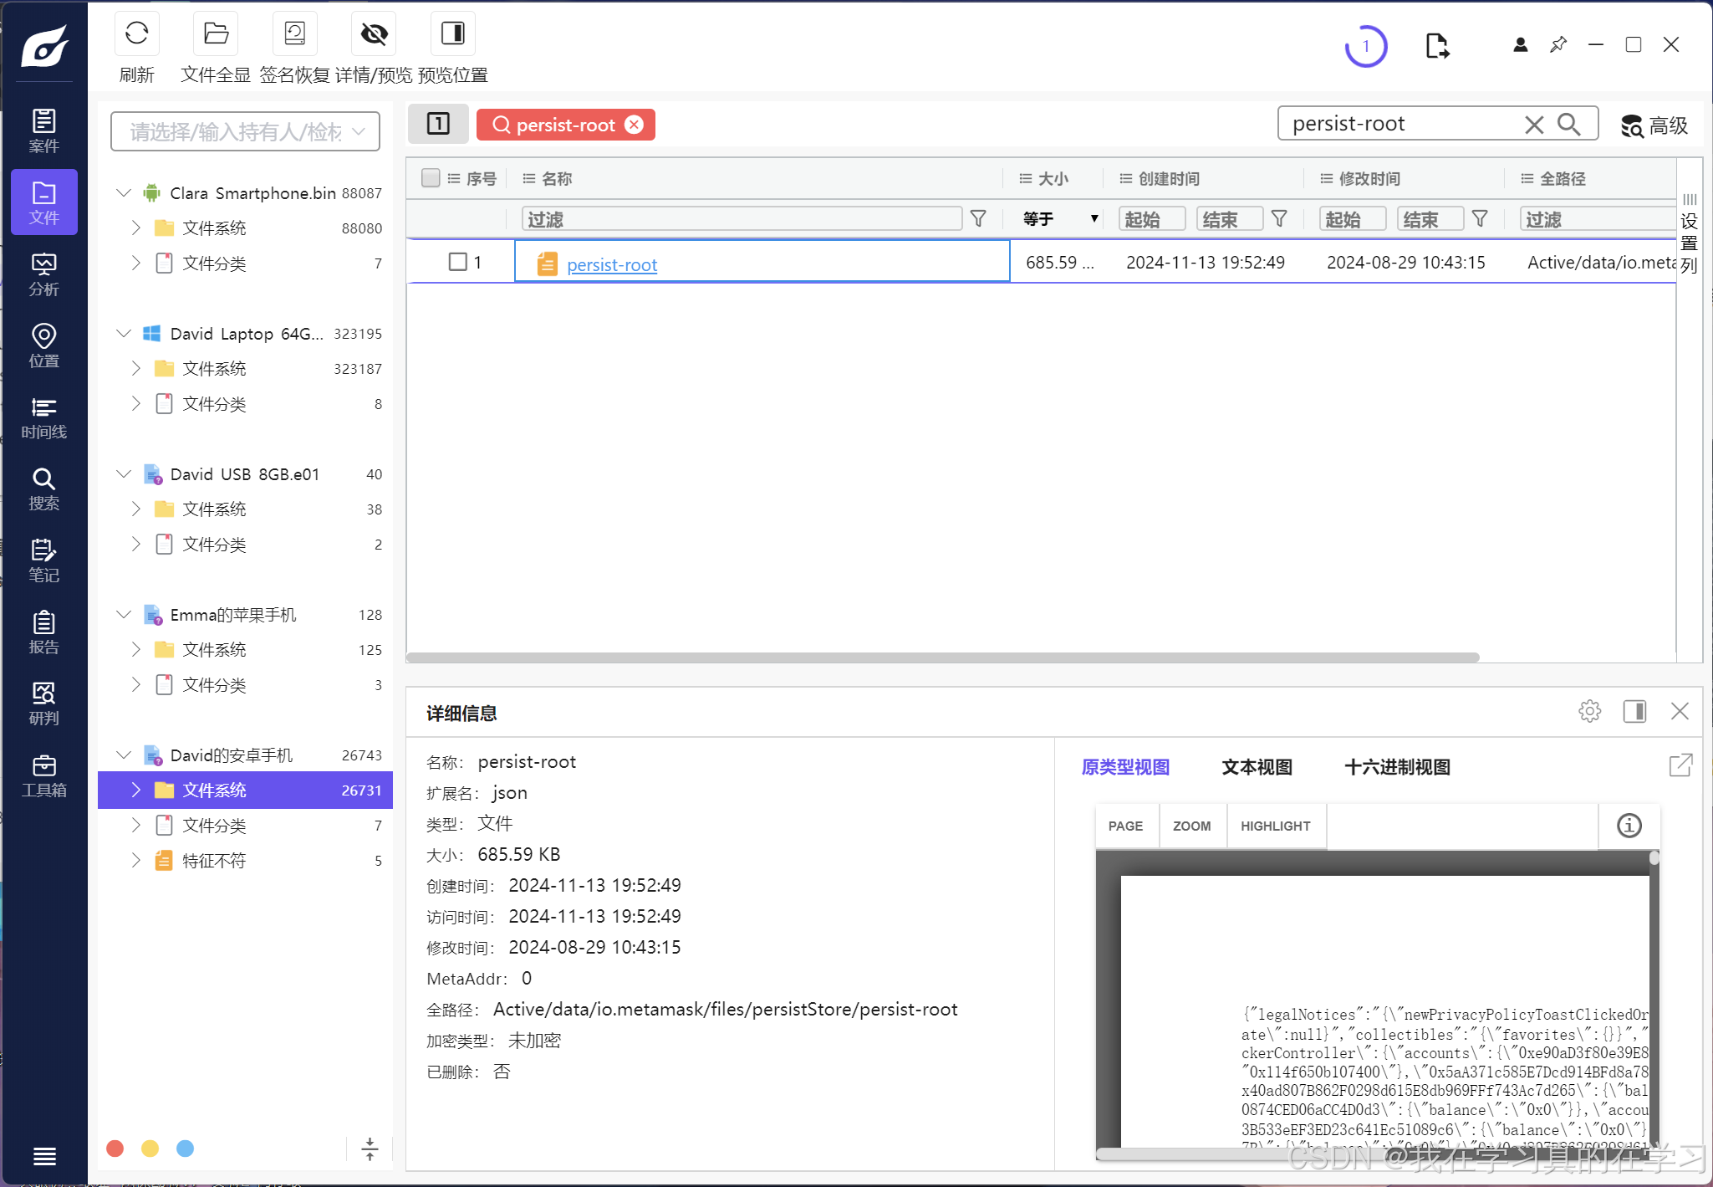1713x1187 pixels.
Task: Click the 高级 advanced search button
Action: tap(1654, 125)
